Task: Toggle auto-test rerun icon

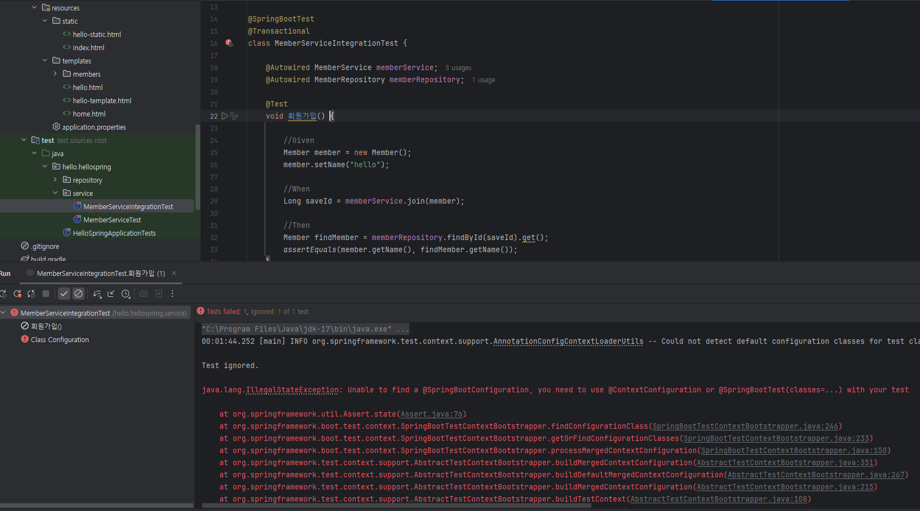Action: (31, 294)
